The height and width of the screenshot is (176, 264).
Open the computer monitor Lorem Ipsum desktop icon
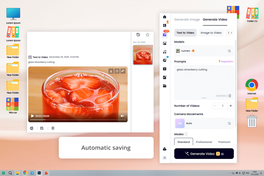[x=13, y=16]
